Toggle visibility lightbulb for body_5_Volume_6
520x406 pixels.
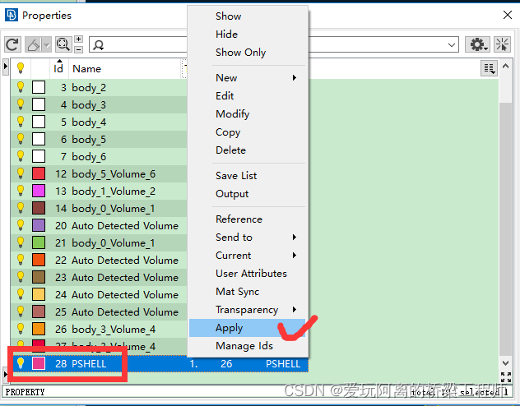click(21, 173)
